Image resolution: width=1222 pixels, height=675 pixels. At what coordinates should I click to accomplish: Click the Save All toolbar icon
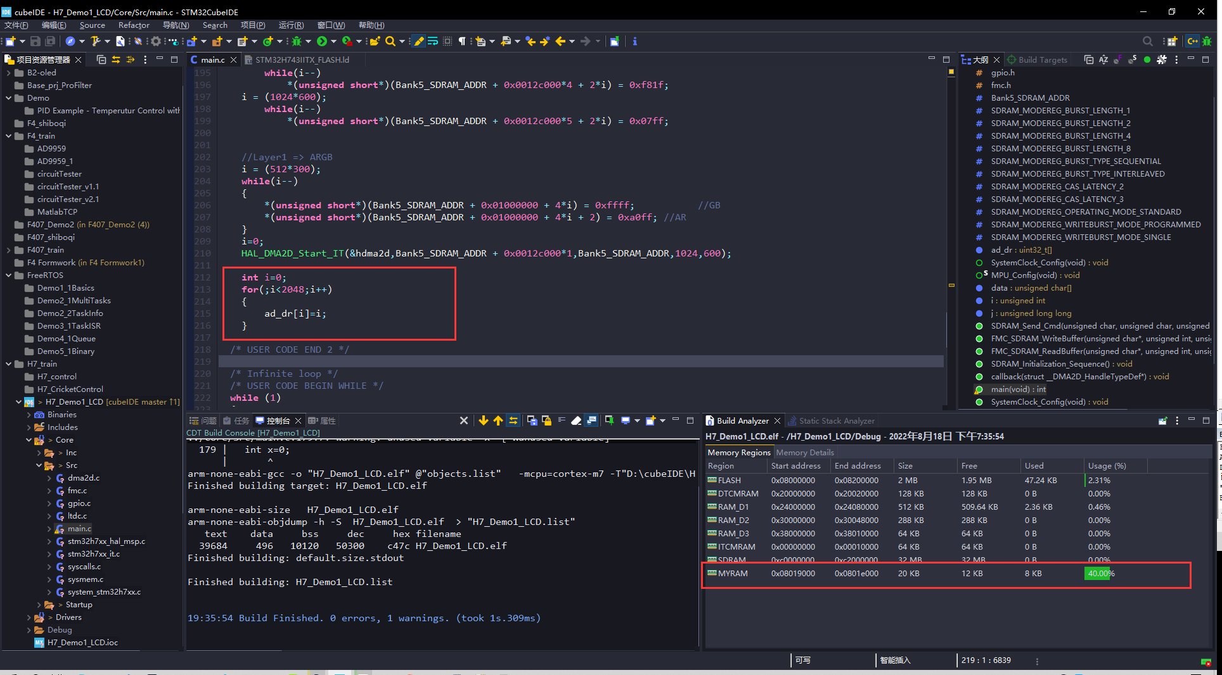[x=49, y=41]
